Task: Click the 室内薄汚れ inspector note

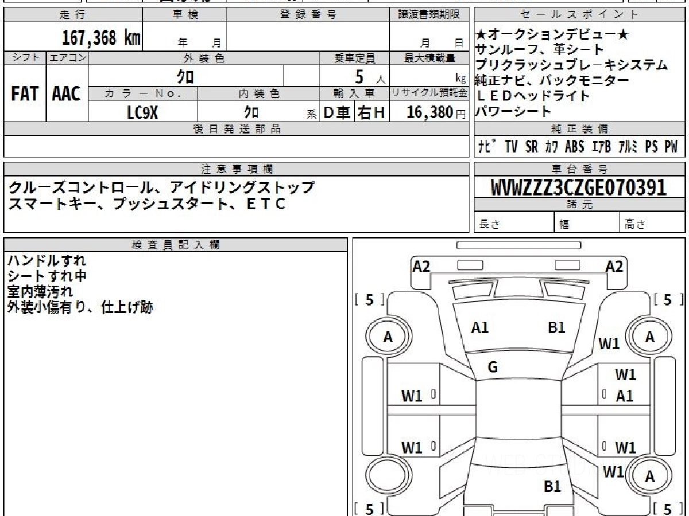Action: [40, 291]
